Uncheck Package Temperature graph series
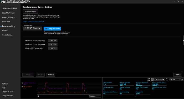 coord(22,83)
